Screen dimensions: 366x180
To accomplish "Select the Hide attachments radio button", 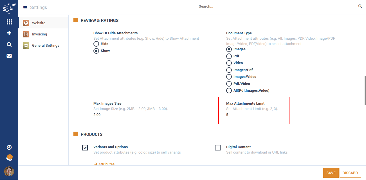I will [x=96, y=44].
